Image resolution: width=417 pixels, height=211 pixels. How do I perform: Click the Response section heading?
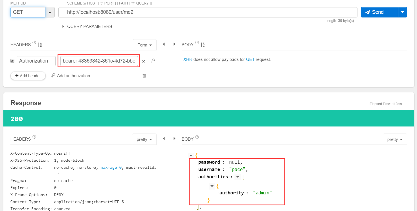(x=26, y=103)
